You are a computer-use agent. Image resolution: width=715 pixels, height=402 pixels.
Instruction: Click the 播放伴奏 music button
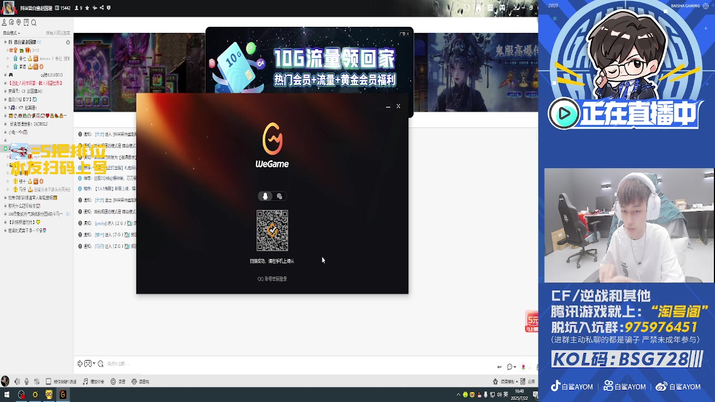point(93,381)
